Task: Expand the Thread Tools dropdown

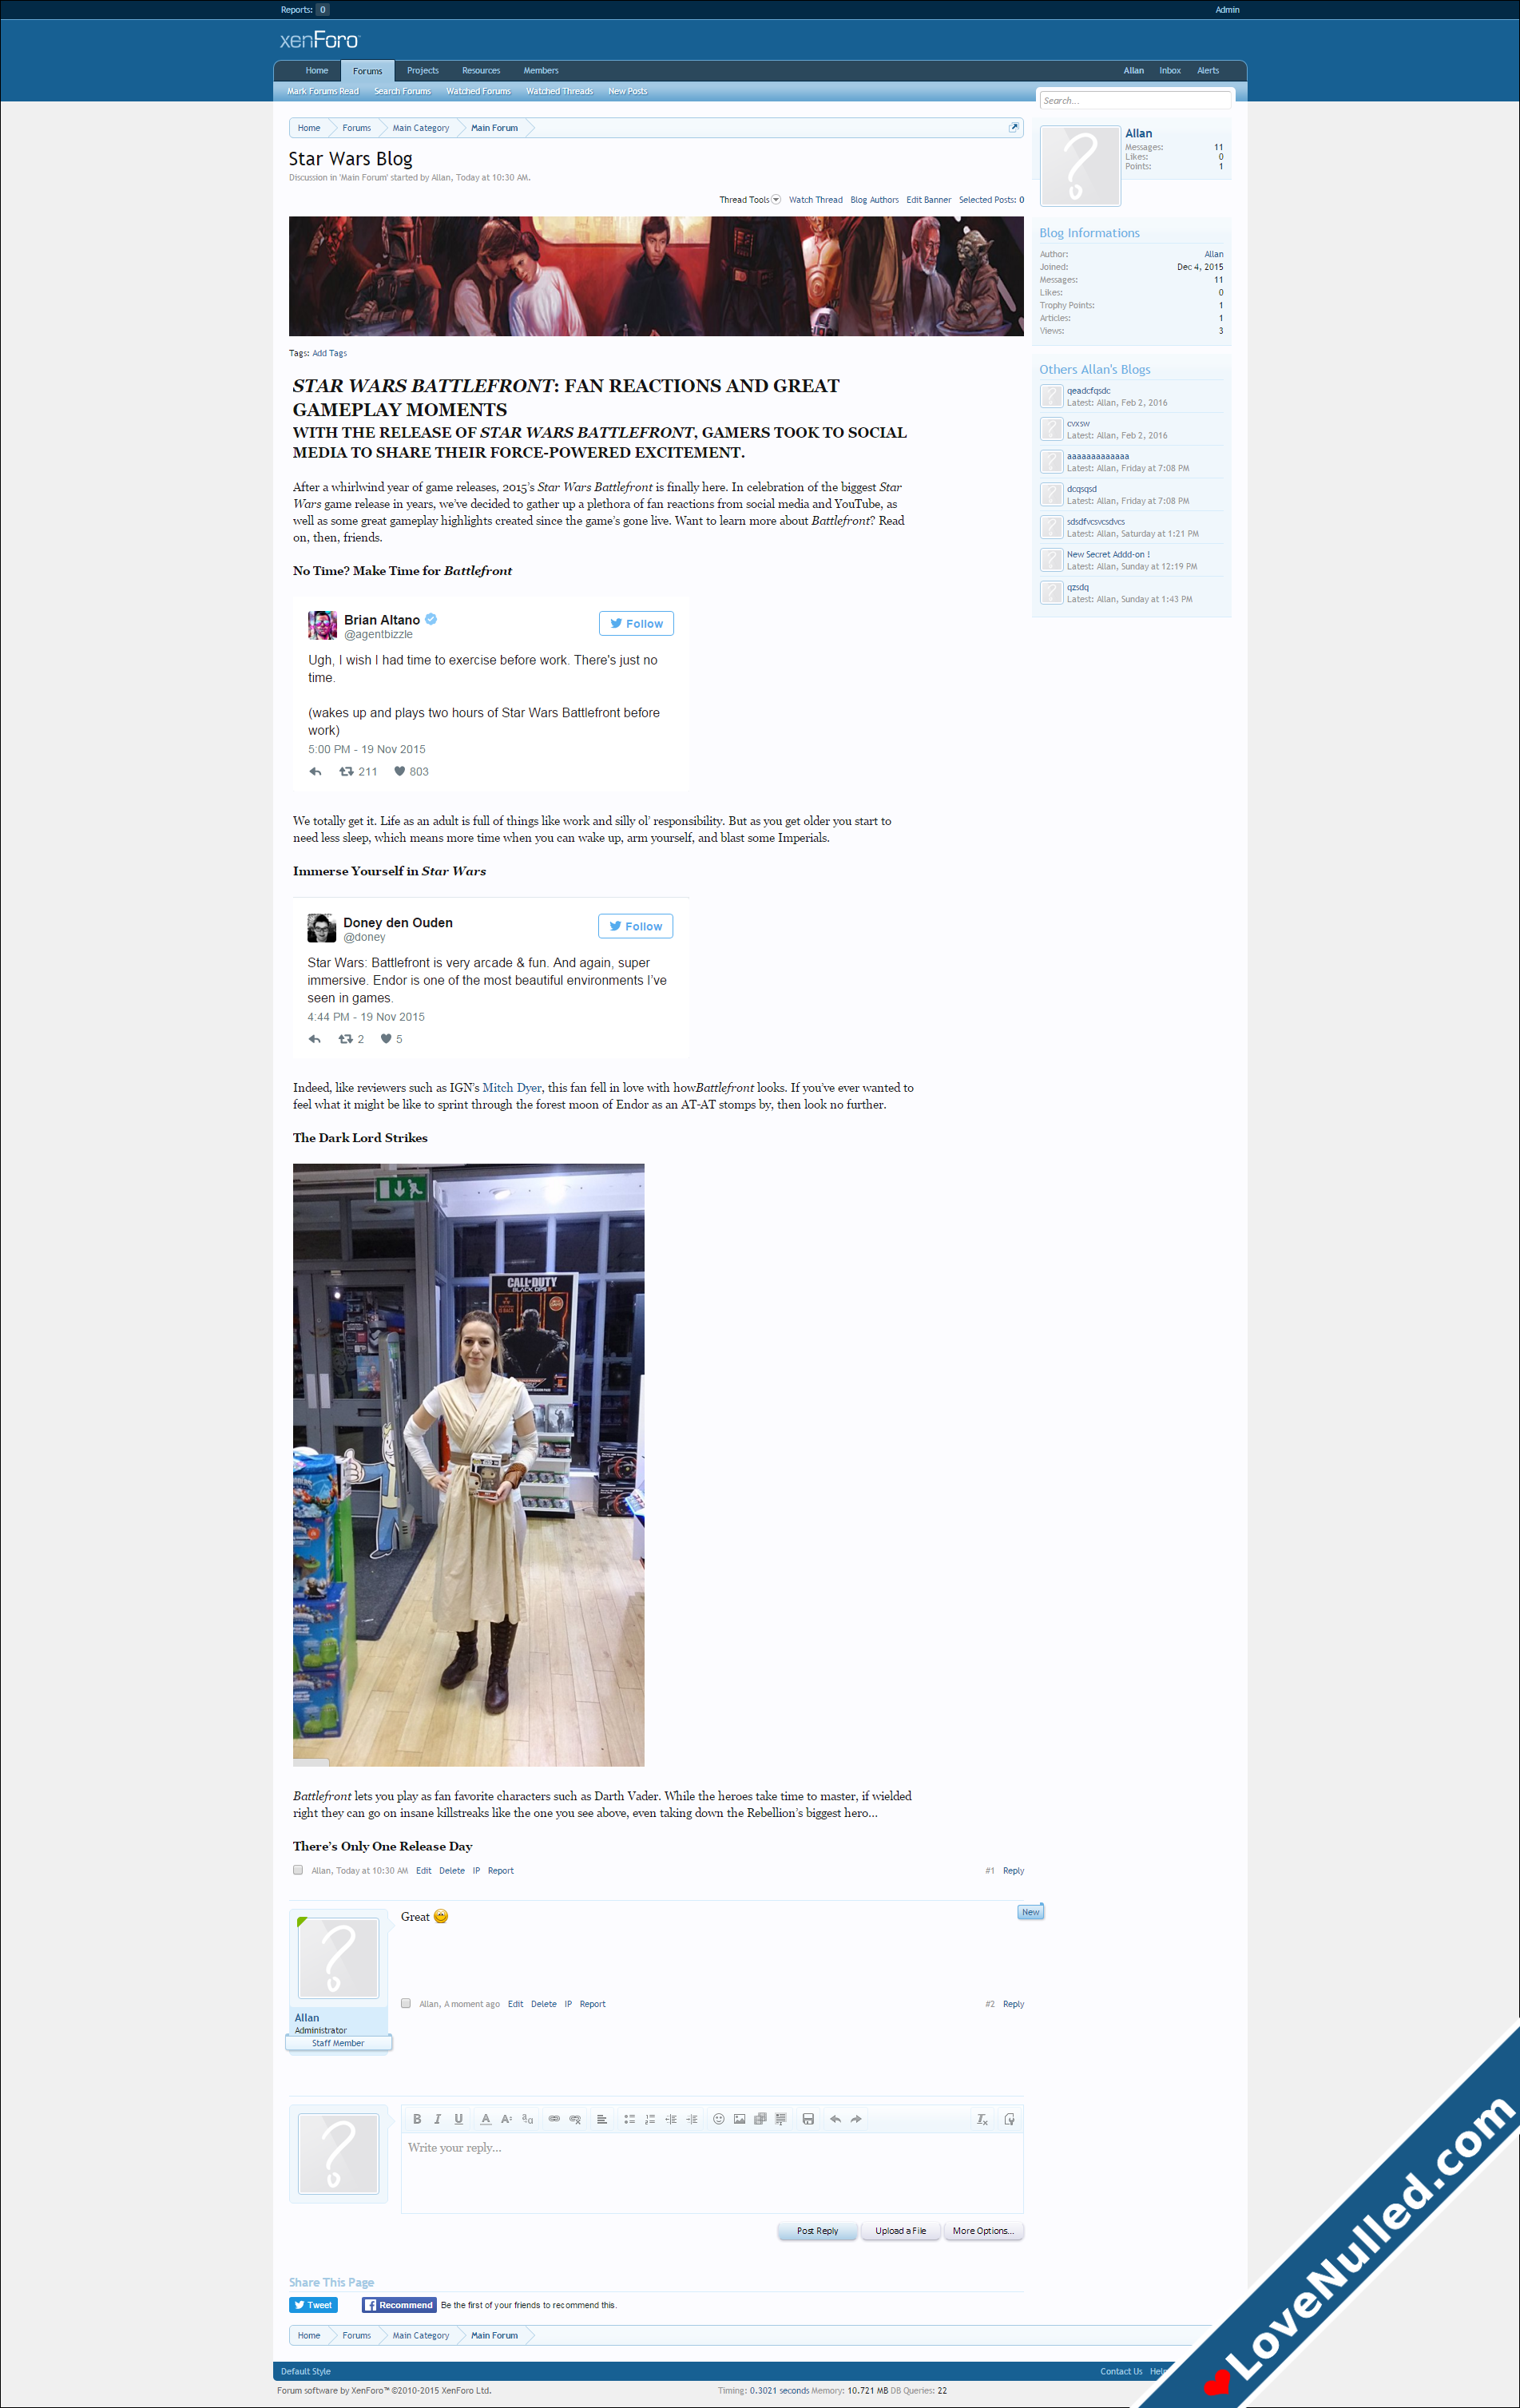Action: (x=750, y=200)
